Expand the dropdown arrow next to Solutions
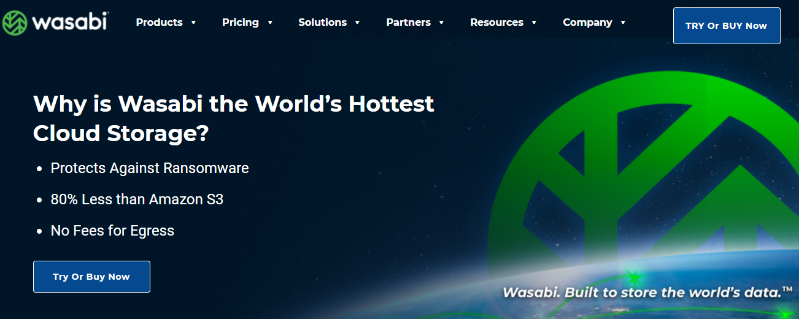 (x=358, y=23)
